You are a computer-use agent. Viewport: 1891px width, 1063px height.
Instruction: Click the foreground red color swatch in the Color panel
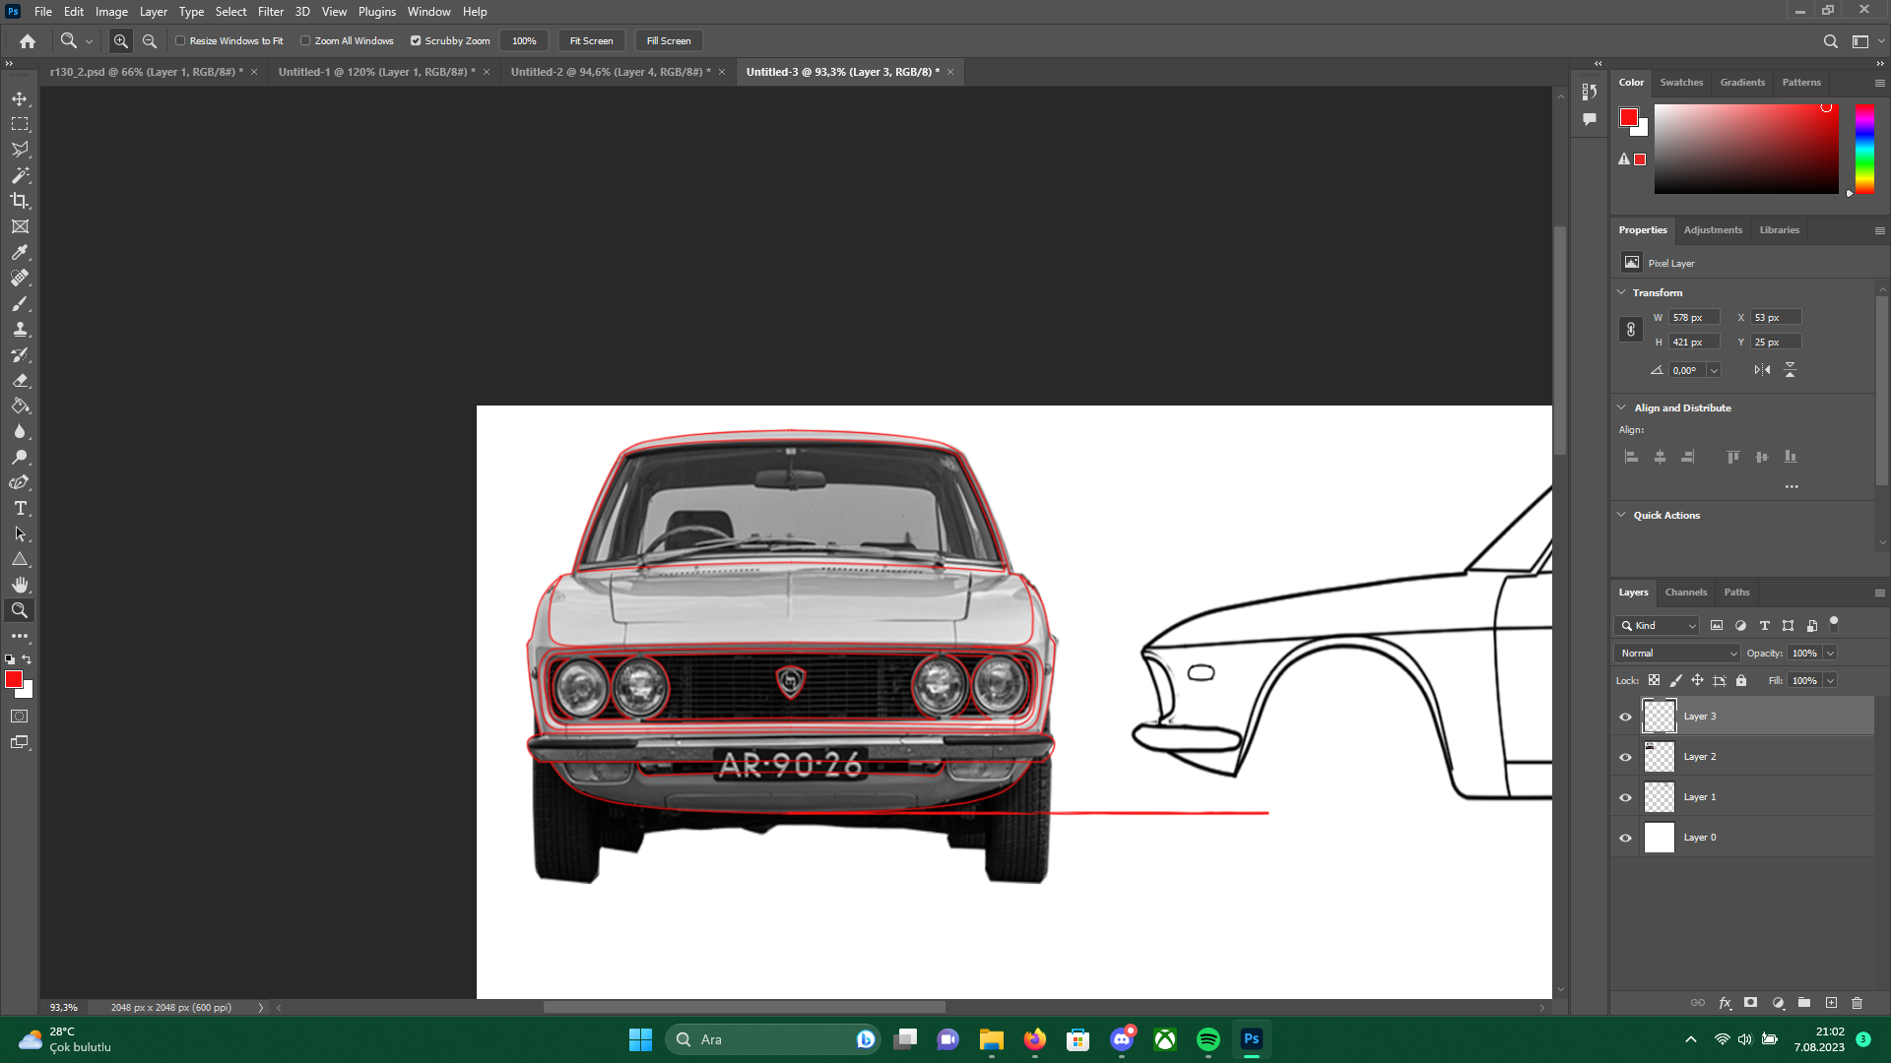pos(1628,117)
